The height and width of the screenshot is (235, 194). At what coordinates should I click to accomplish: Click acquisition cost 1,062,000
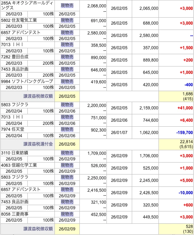149,133
